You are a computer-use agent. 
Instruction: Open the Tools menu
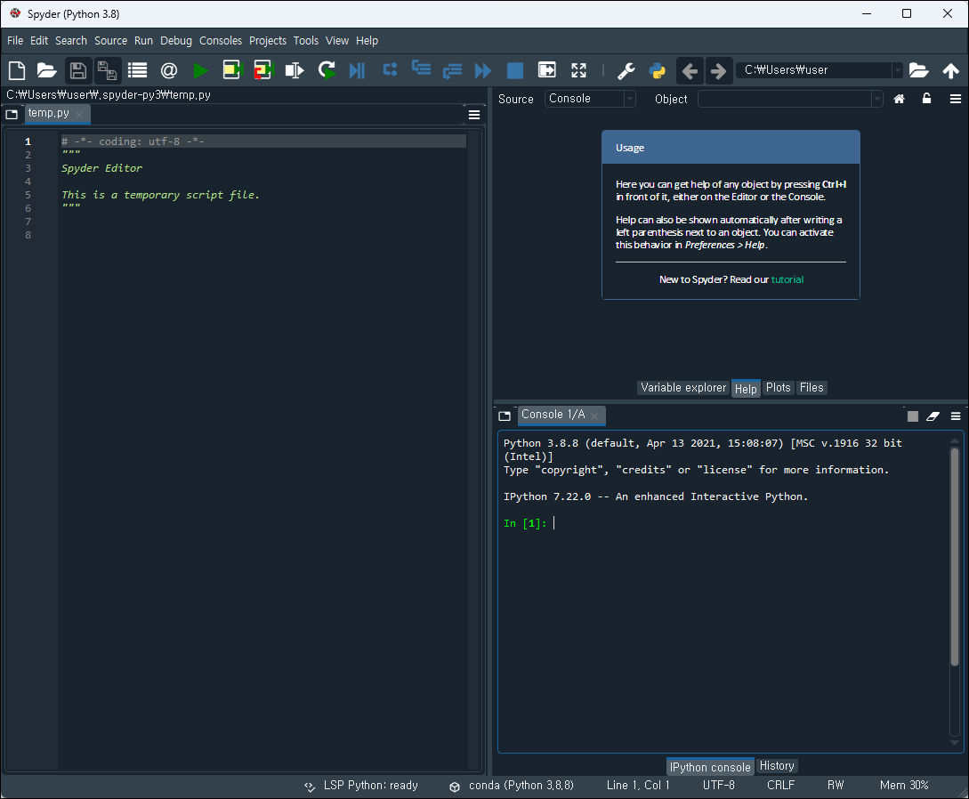(306, 40)
